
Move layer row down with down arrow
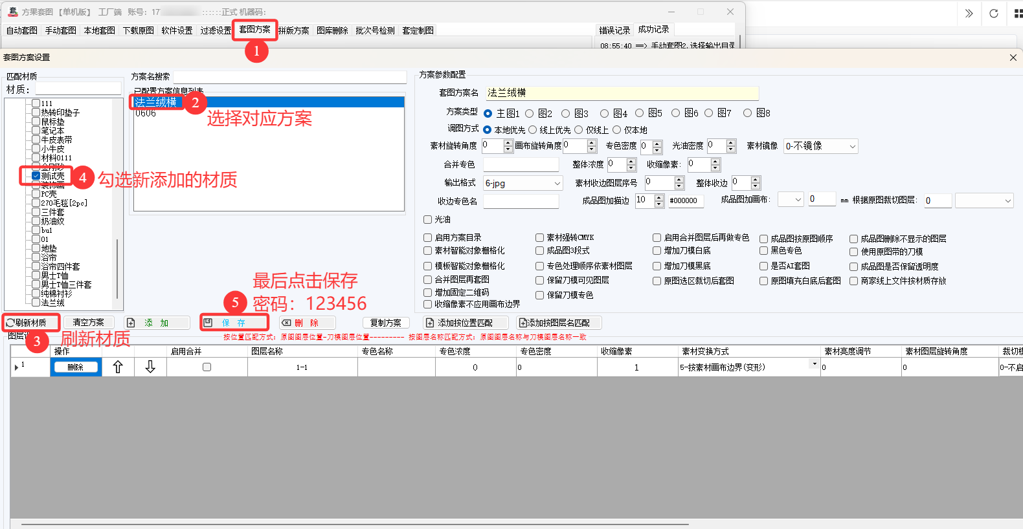150,367
